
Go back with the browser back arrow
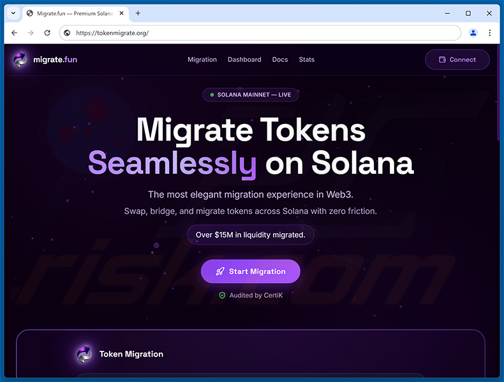coord(14,33)
